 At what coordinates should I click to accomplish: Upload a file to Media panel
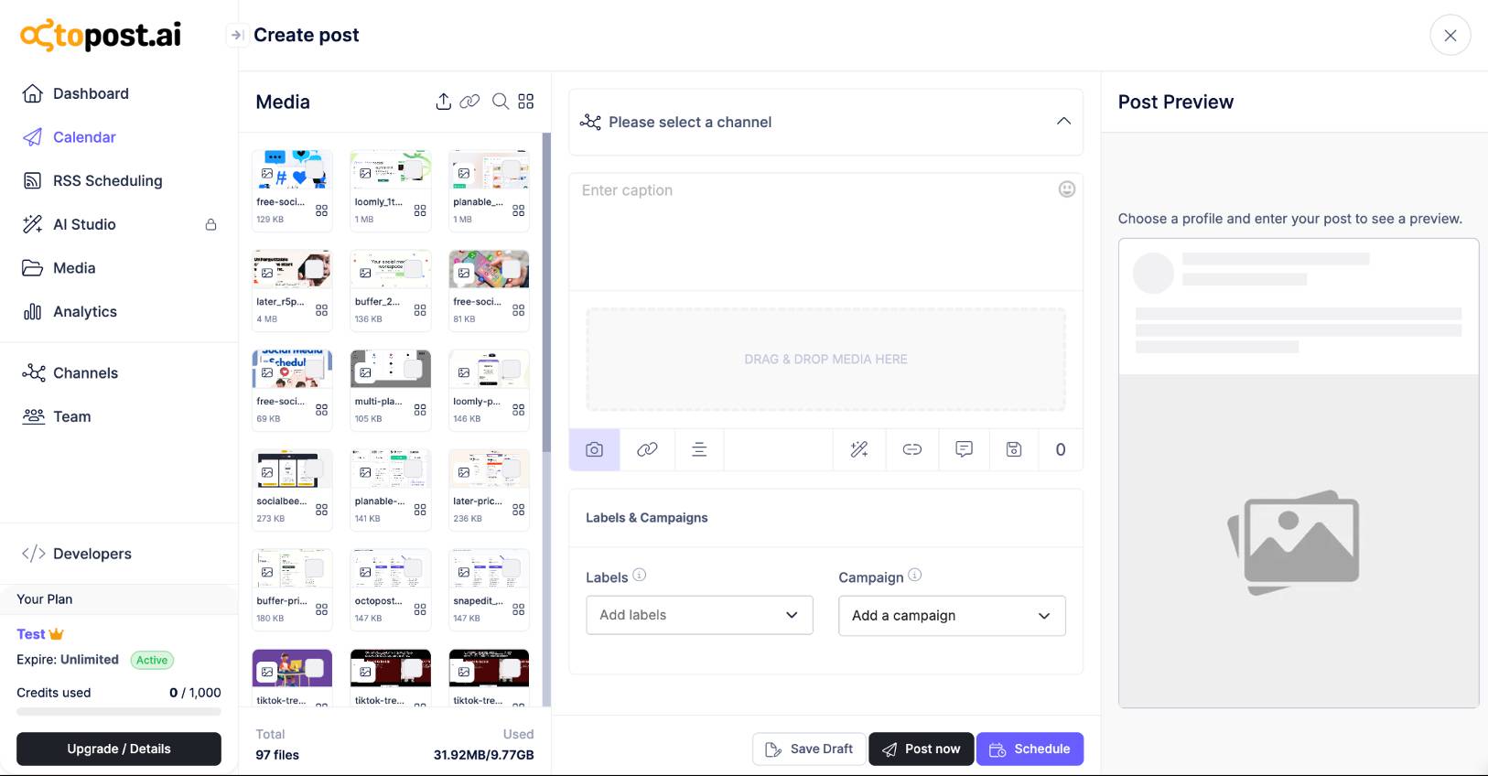pyautogui.click(x=444, y=102)
